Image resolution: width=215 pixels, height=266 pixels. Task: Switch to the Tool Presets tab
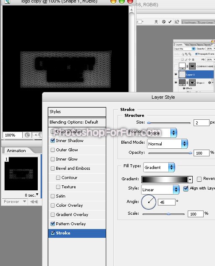pyautogui.click(x=189, y=22)
